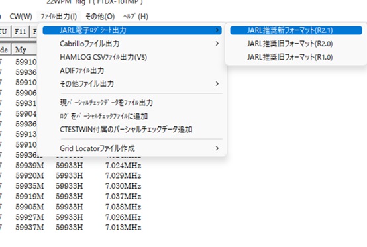Select the 59904 cell
367x247 pixels.
pos(26,114)
